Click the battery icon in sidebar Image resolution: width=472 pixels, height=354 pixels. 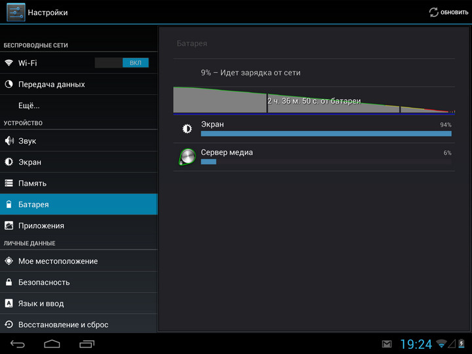pyautogui.click(x=9, y=204)
